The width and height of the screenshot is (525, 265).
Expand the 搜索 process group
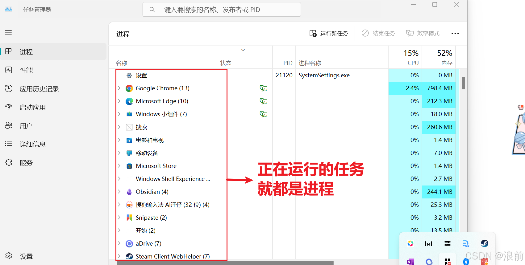coord(119,127)
